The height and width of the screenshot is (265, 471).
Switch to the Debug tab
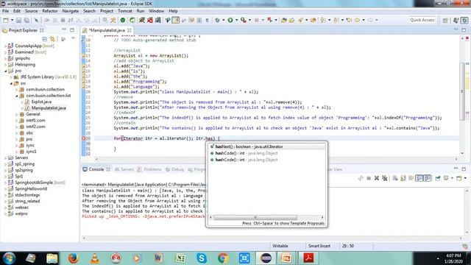point(174,169)
